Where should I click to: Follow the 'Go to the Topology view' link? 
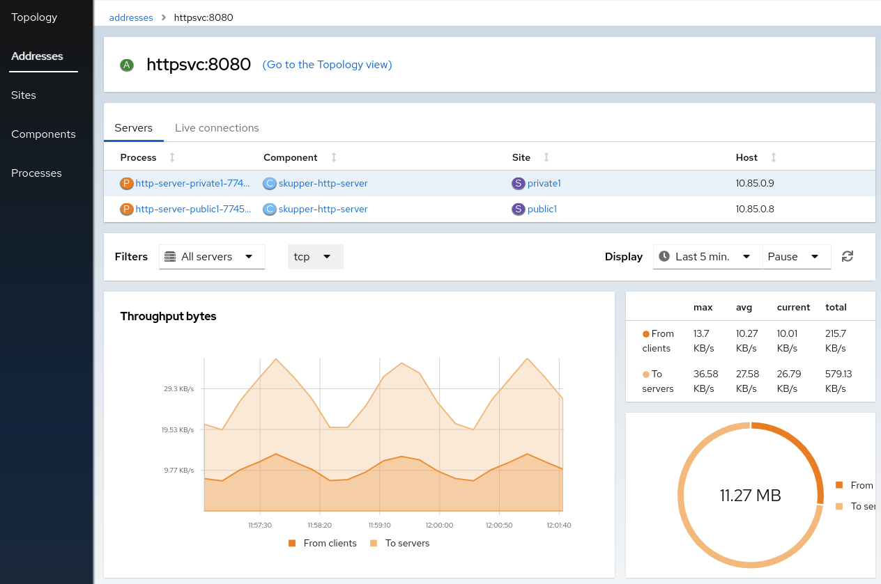[x=327, y=65]
